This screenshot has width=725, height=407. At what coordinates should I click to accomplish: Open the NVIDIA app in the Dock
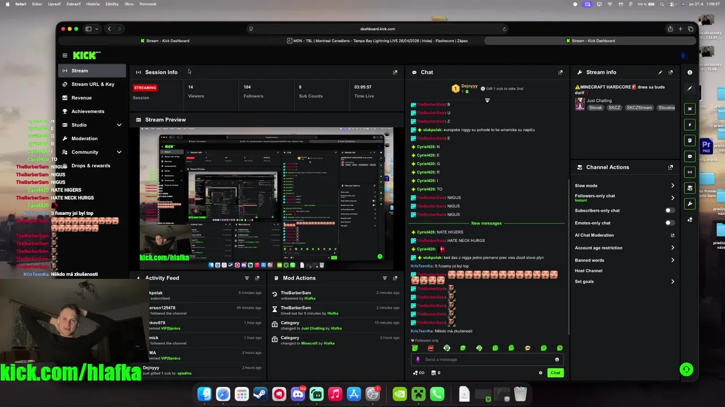[x=399, y=394]
